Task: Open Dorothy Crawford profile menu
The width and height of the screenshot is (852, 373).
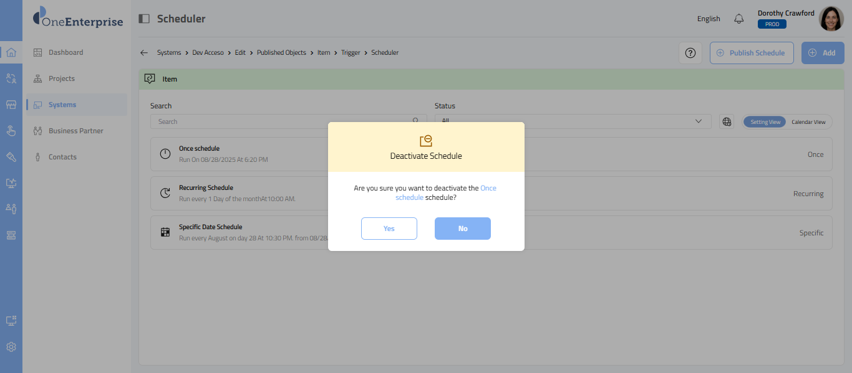Action: click(831, 19)
